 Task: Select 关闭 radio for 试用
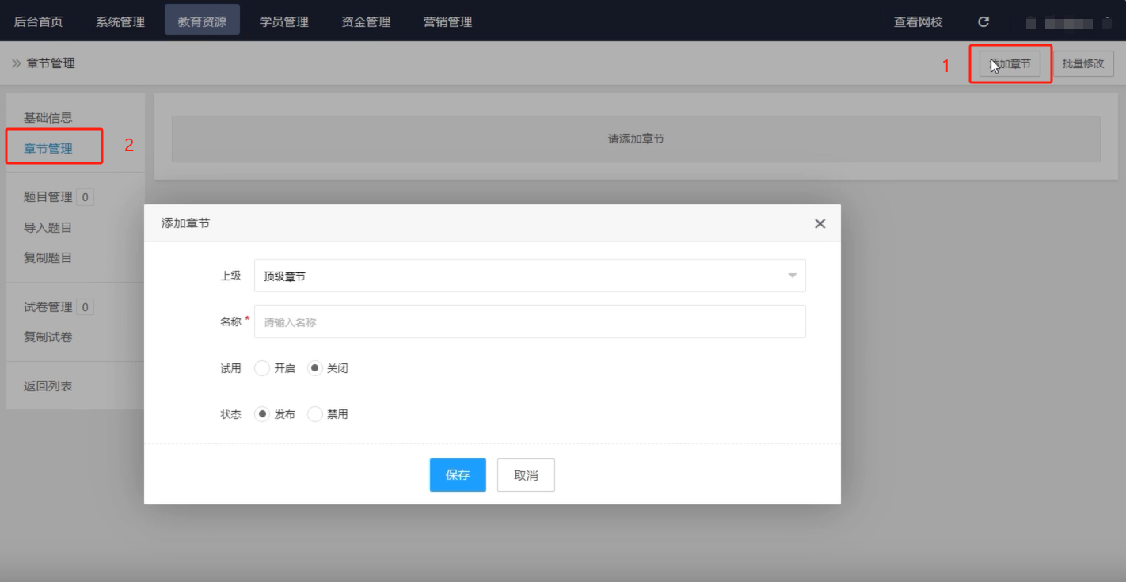314,368
